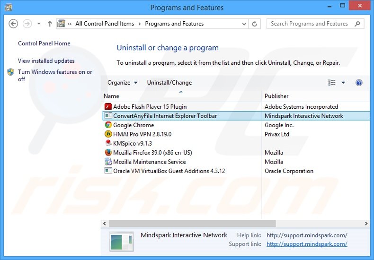This screenshot has height=260, width=374.
Task: Expand the breadcrumb arrow after All Control Panel Items
Action: coord(140,24)
